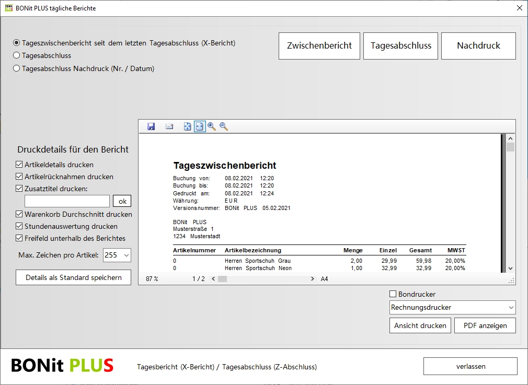This screenshot has width=528, height=385.
Task: Uncheck Freifeld unterhalb des Berichtes
Action: coord(19,238)
